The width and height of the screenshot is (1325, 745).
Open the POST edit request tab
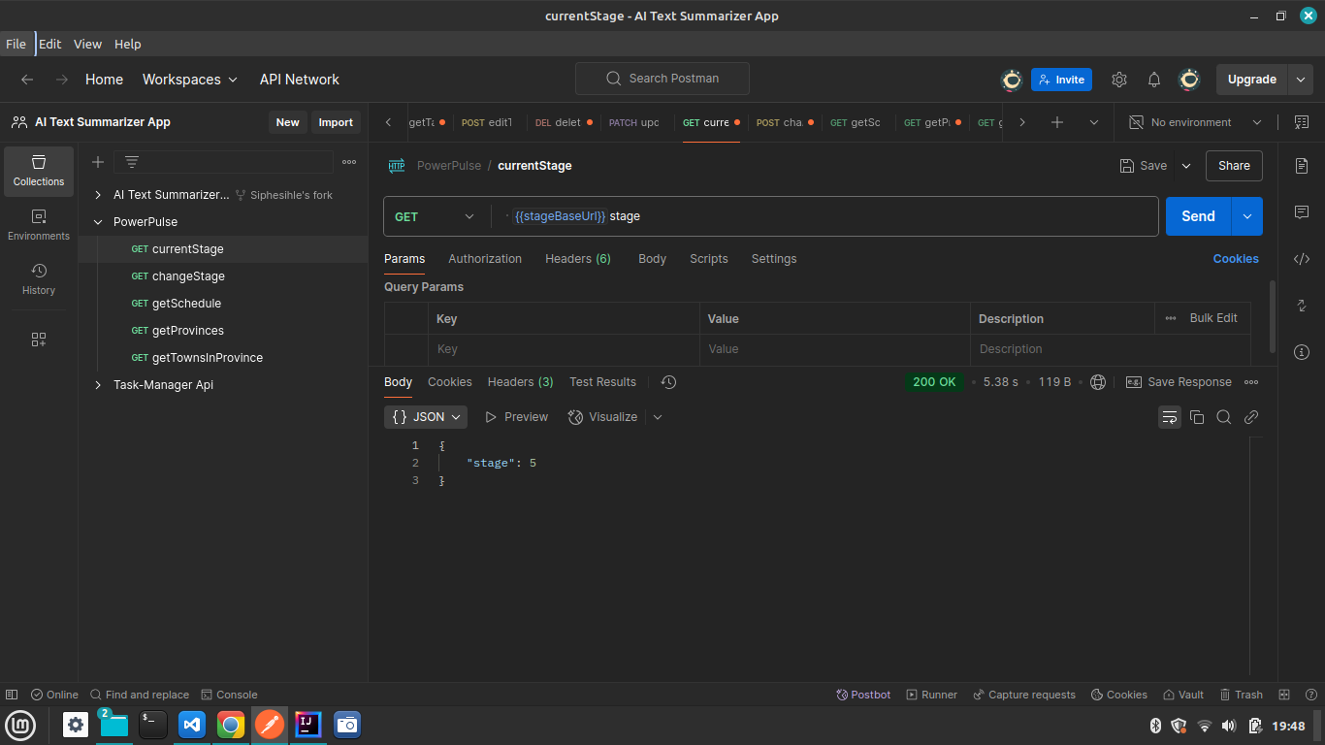pos(489,122)
